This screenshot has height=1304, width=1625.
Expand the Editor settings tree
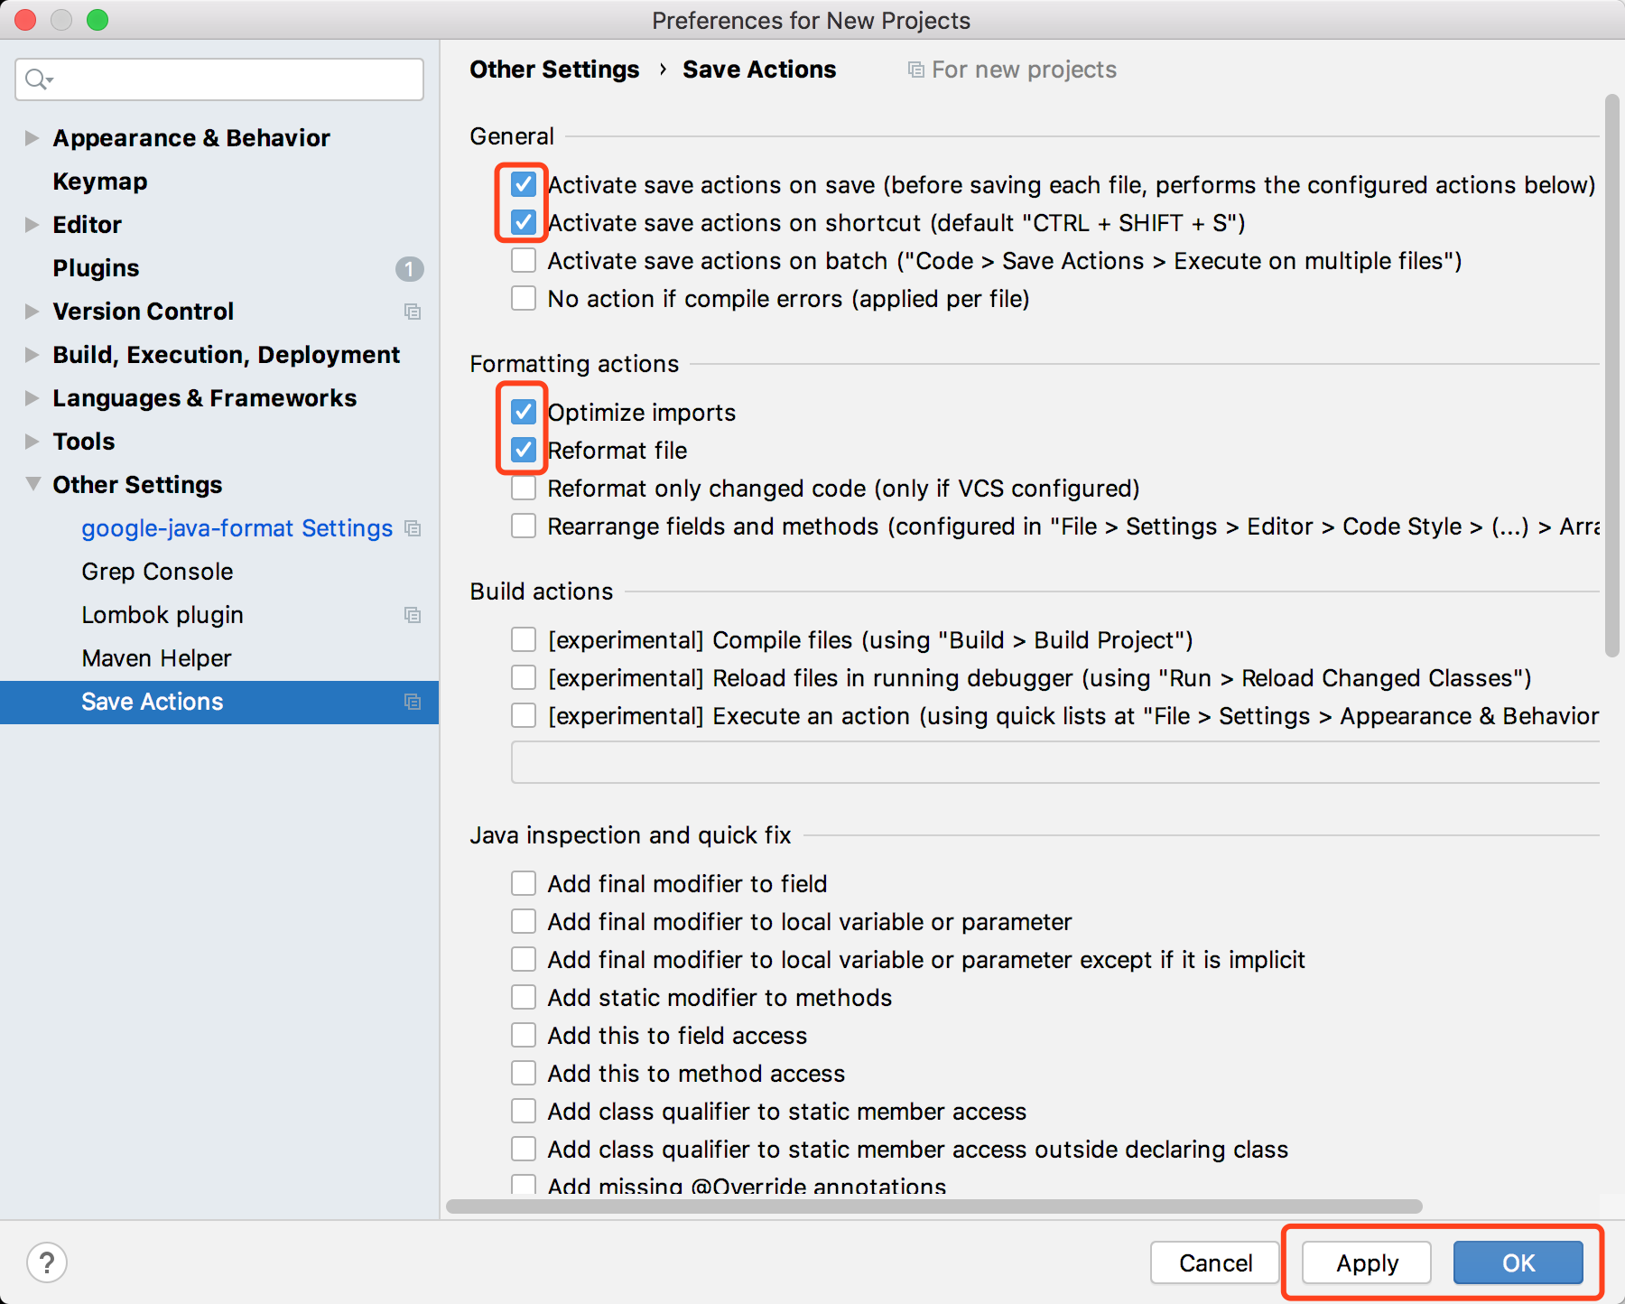(32, 225)
